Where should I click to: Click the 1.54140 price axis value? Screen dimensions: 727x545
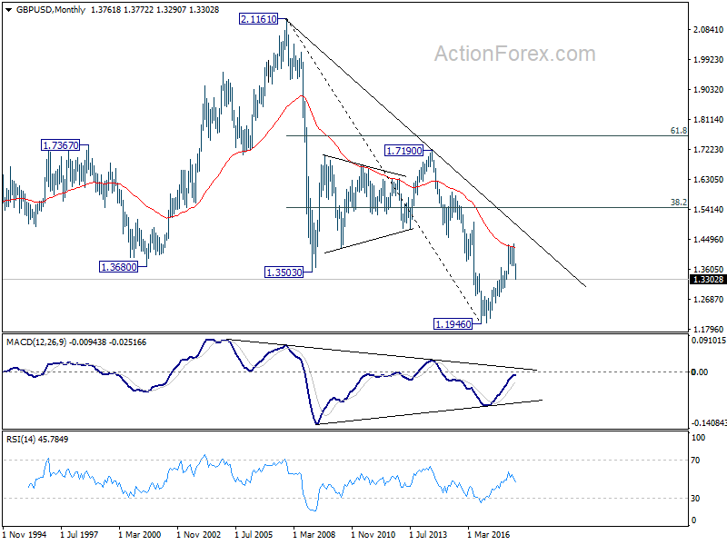pyautogui.click(x=708, y=210)
